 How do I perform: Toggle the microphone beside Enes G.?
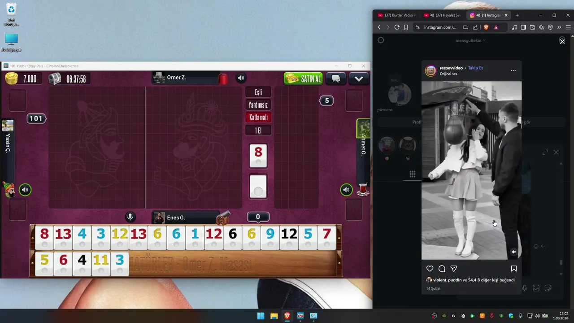130,218
